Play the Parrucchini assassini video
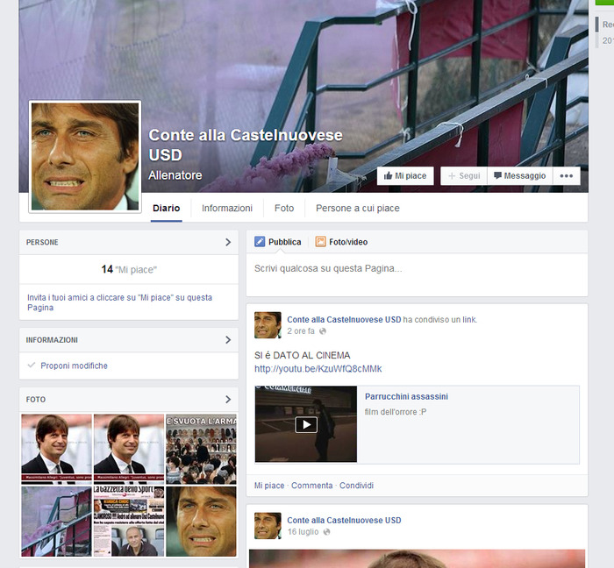 [x=306, y=424]
